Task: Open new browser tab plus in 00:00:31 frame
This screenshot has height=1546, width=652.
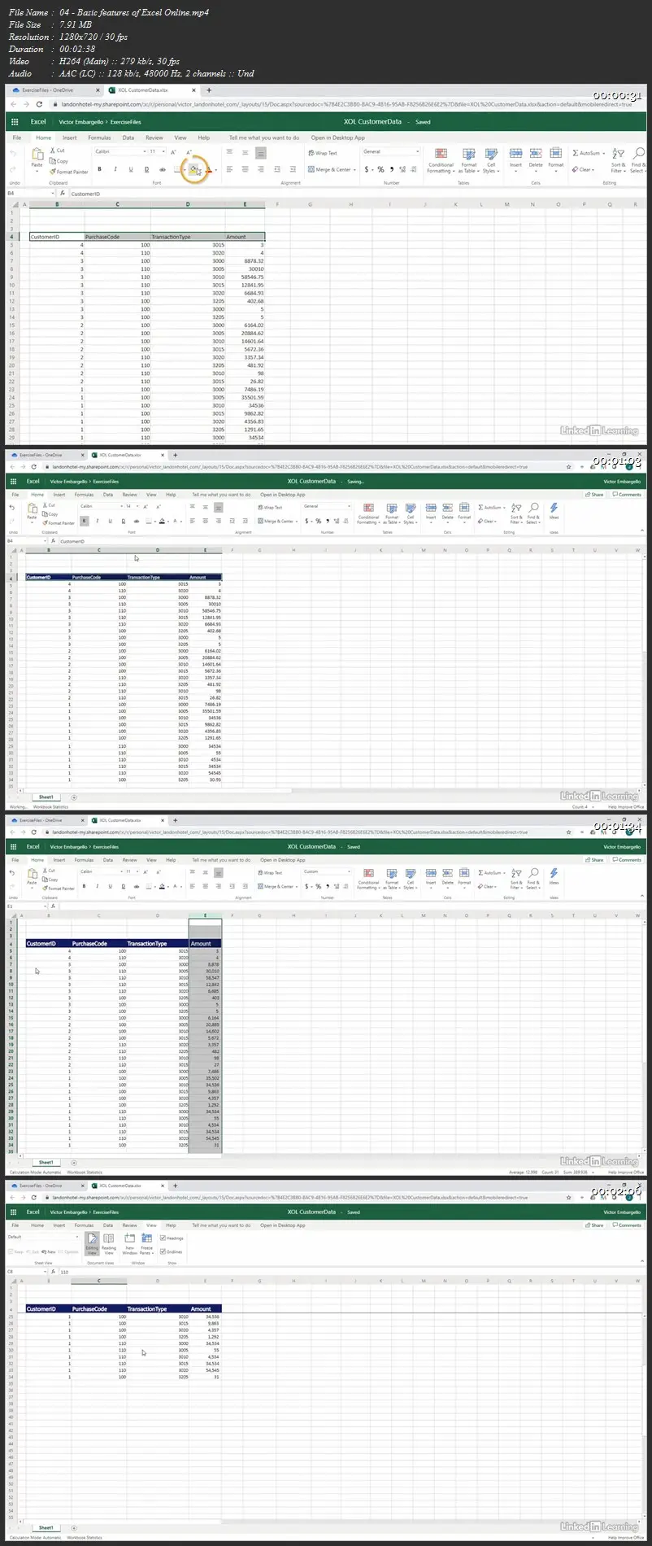Action: (209, 90)
